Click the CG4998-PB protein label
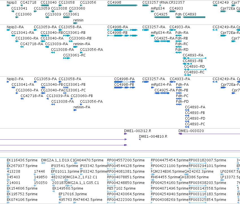Viewport: 240px width, 204px height. click(124, 85)
